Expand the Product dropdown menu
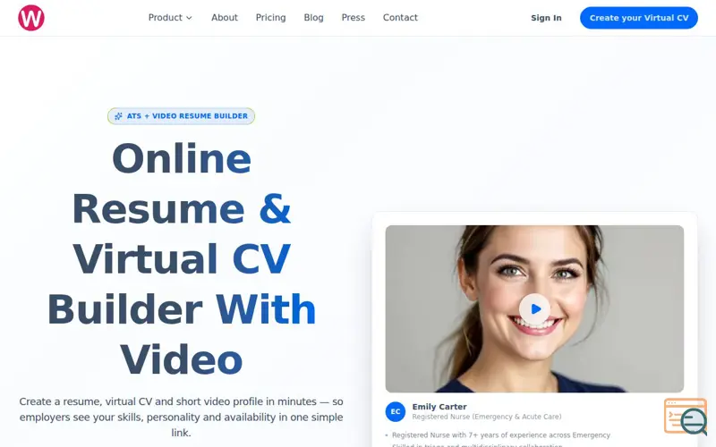The height and width of the screenshot is (447, 716). [170, 18]
